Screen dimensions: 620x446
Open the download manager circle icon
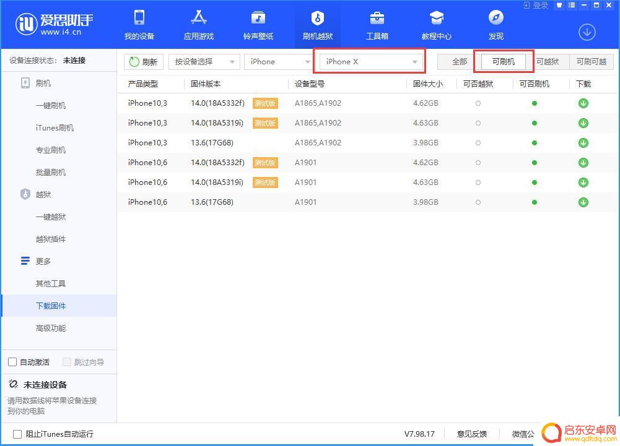587,32
